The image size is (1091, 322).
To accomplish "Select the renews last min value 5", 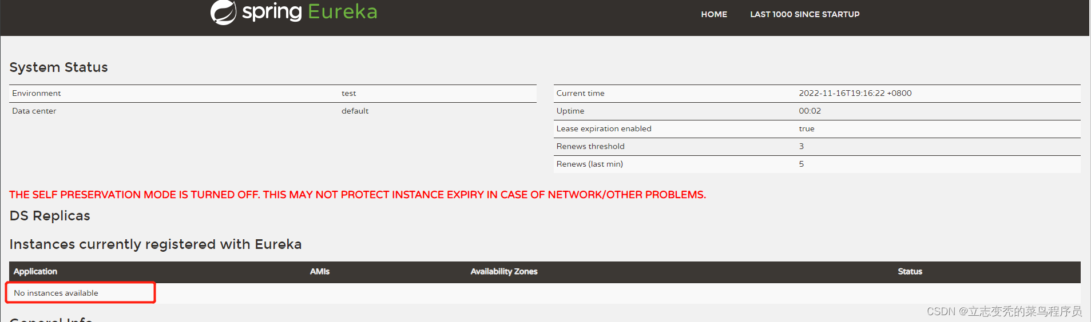I will (x=801, y=164).
